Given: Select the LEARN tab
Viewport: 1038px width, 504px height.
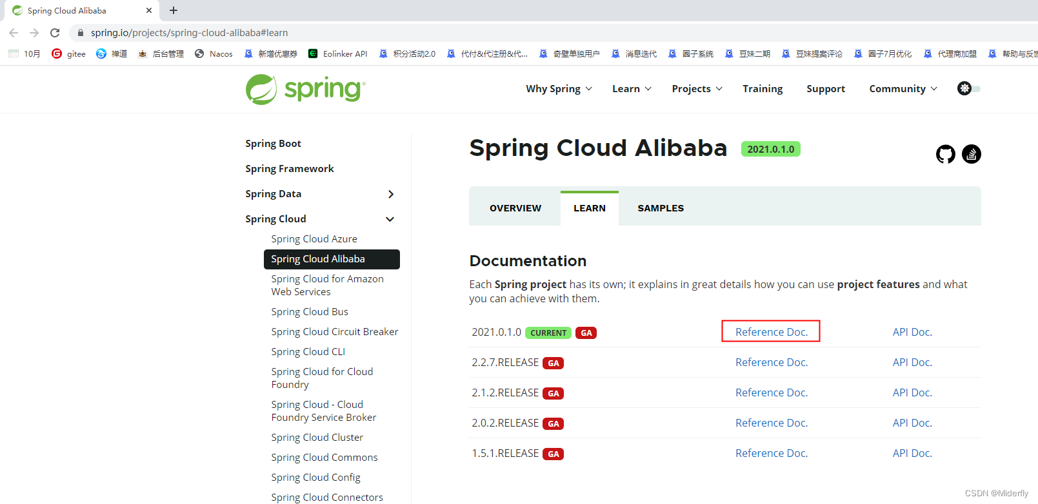Looking at the screenshot, I should [590, 208].
